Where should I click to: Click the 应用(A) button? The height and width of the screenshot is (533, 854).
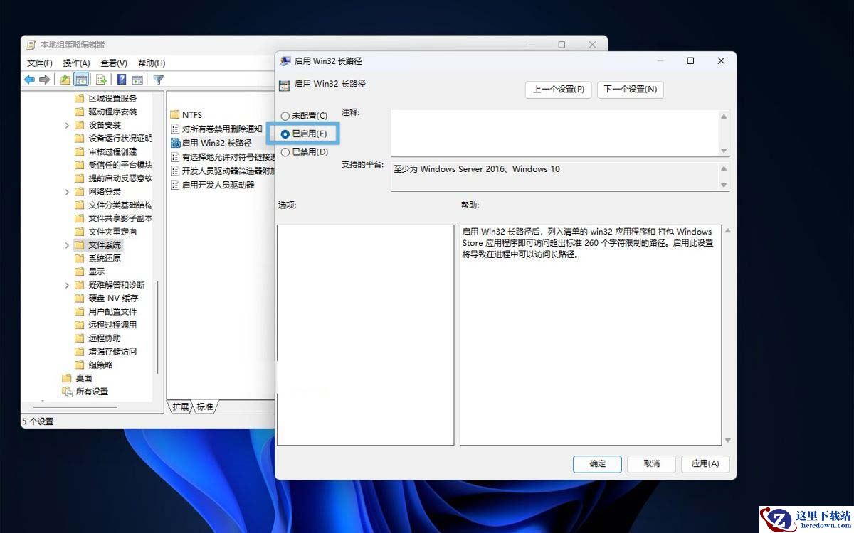(705, 464)
